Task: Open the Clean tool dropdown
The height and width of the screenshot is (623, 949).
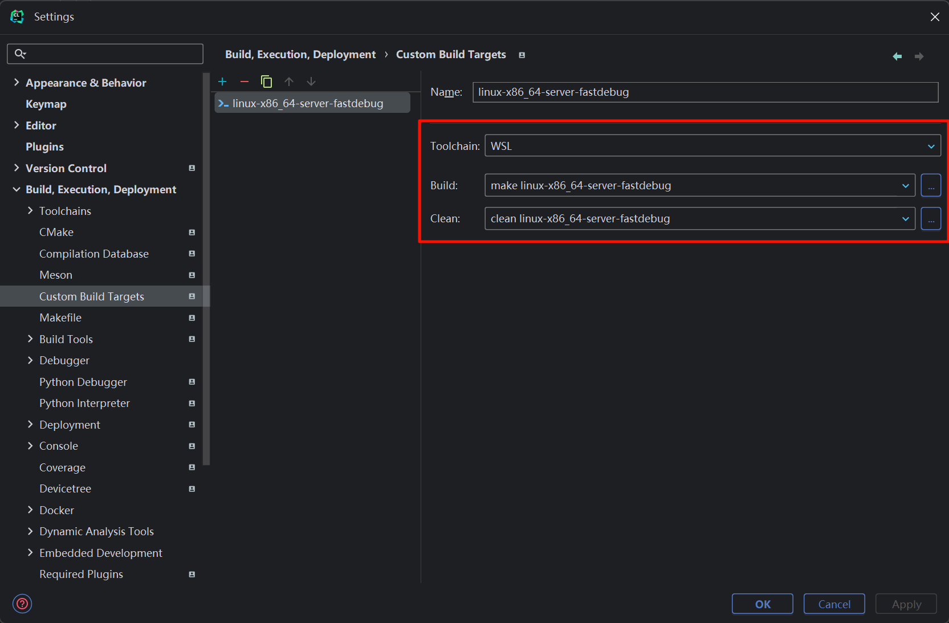Action: click(x=700, y=218)
